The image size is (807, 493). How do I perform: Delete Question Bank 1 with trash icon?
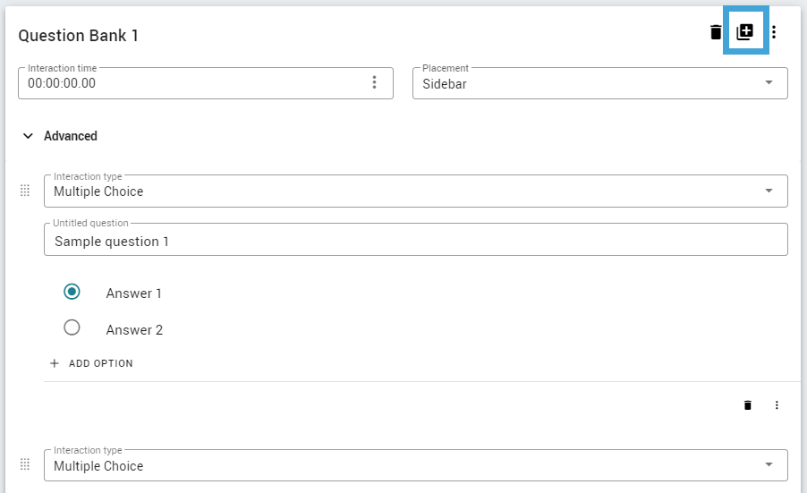click(716, 32)
